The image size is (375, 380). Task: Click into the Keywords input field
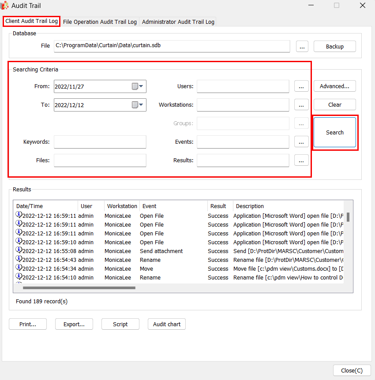[x=100, y=142]
